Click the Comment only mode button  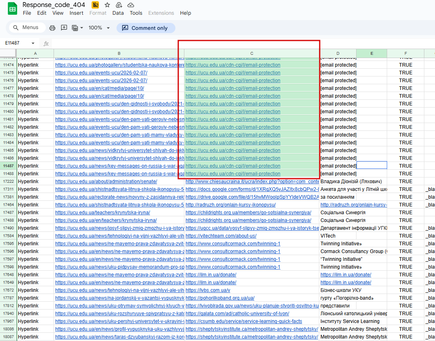point(146,28)
